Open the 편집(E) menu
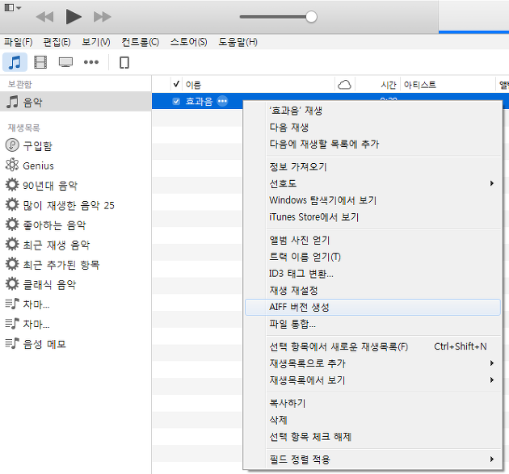 [x=57, y=42]
